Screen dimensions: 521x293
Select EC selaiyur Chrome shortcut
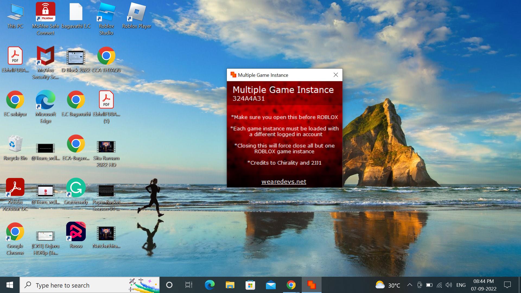[15, 104]
